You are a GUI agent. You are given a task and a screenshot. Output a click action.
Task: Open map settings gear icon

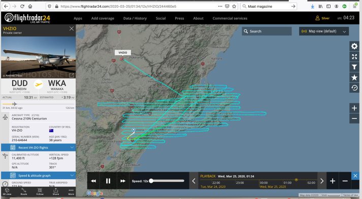click(x=354, y=46)
